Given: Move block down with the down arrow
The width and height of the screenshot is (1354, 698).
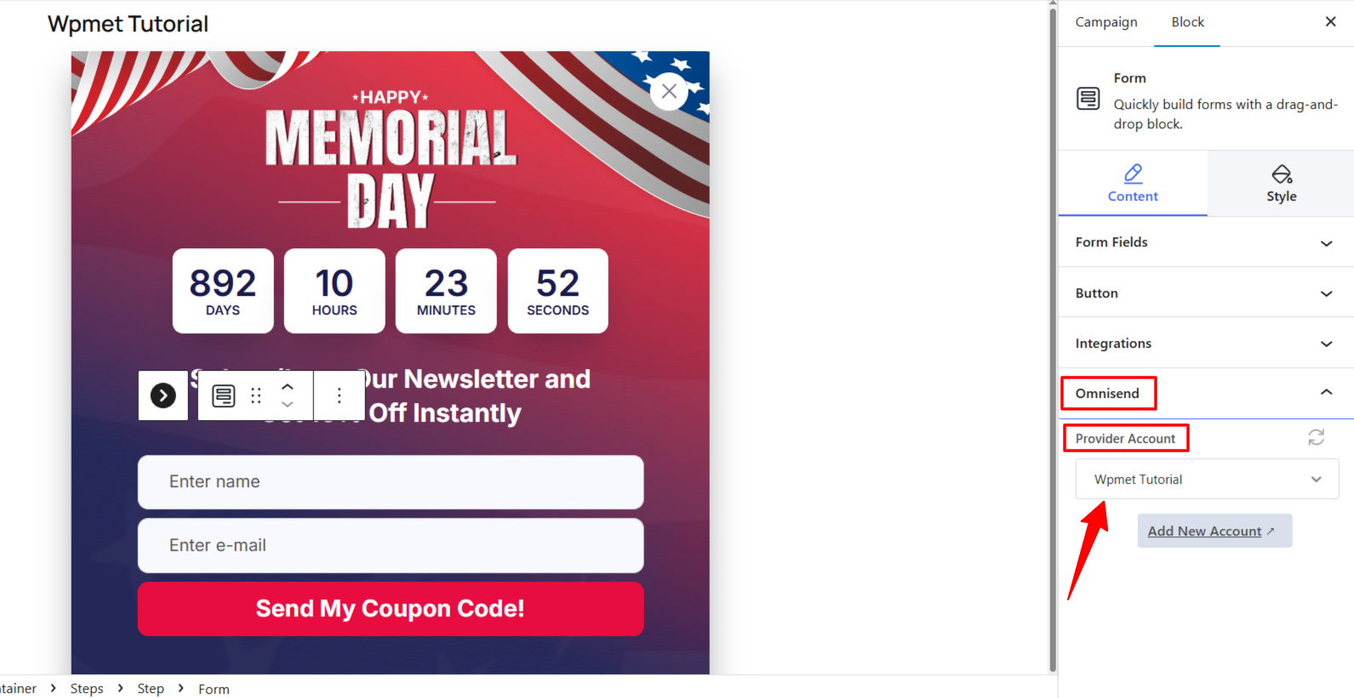Looking at the screenshot, I should 288,405.
